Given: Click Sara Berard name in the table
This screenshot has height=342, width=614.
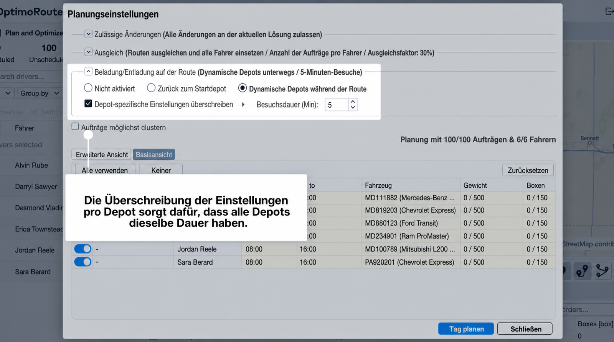Looking at the screenshot, I should coord(195,262).
